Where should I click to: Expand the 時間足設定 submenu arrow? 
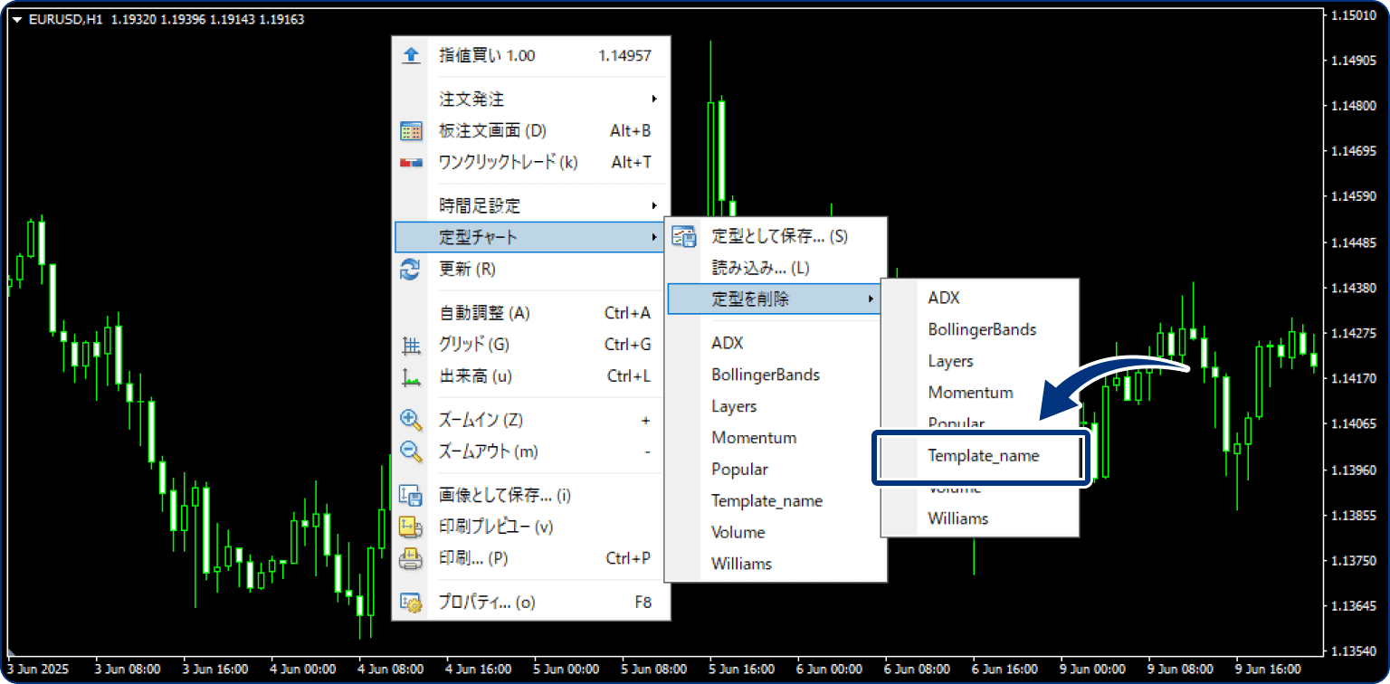coord(653,206)
